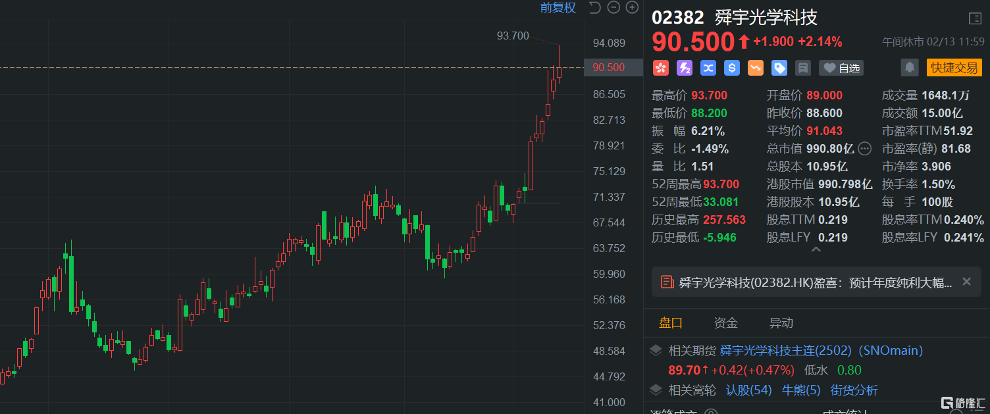
Task: Dismiss the news banner with X
Action: pyautogui.click(x=966, y=282)
